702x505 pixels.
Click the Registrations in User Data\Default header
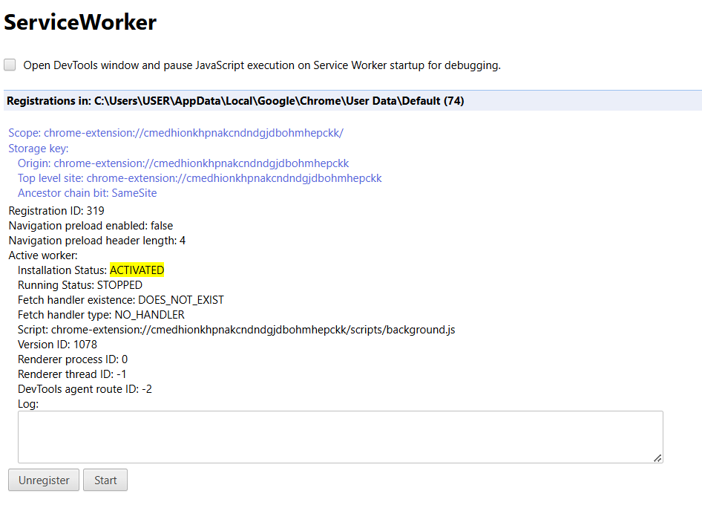point(352,101)
